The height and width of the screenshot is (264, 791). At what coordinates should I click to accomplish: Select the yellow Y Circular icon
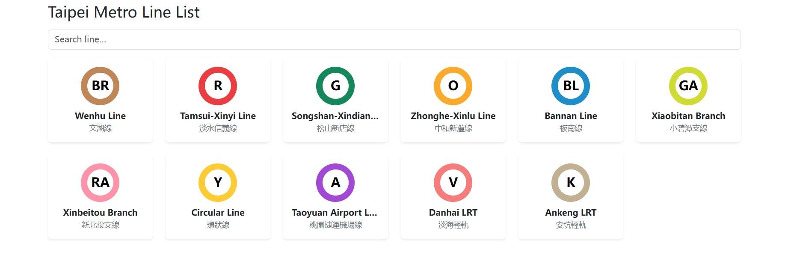(218, 182)
